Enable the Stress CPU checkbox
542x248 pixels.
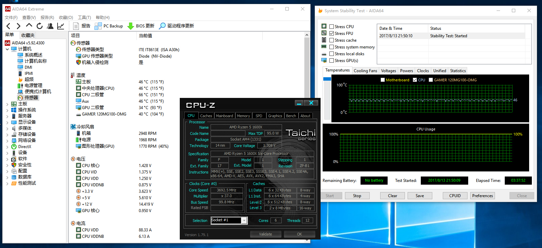(x=332, y=27)
